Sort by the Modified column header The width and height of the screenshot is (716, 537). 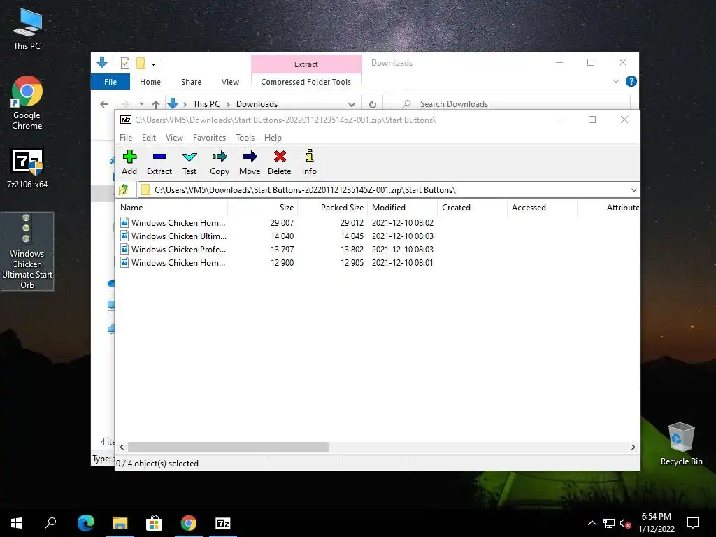402,207
